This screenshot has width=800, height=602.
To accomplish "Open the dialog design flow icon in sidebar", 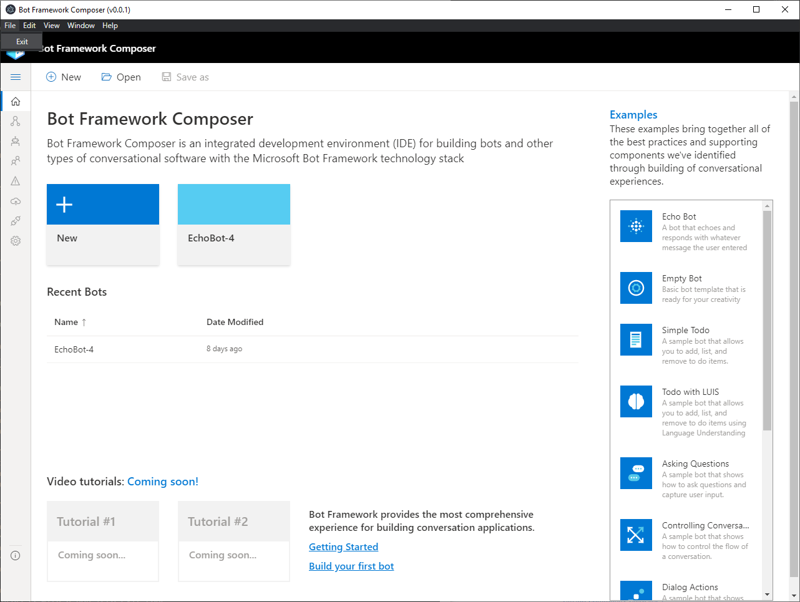I will click(16, 121).
